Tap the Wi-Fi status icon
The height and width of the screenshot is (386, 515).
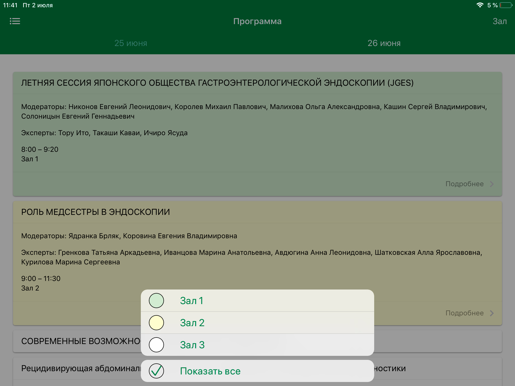tap(480, 5)
